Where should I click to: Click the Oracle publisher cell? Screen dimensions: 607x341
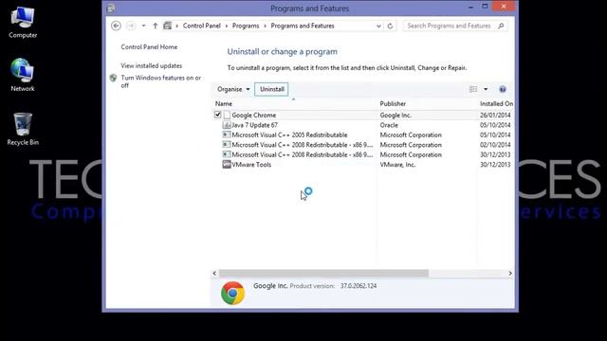[x=389, y=125]
